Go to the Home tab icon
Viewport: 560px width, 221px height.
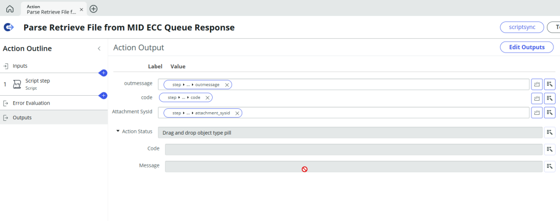[10, 9]
